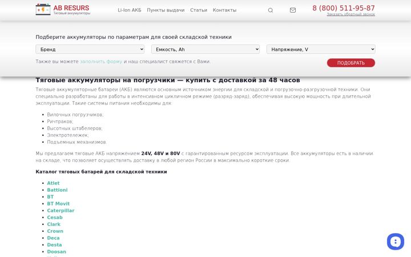Open the chat widget bubble

click(395, 242)
